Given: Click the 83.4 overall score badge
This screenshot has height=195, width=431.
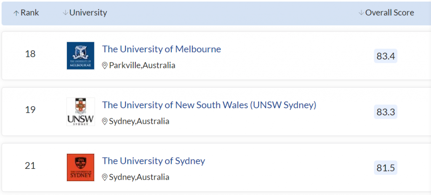Looking at the screenshot, I should tap(386, 56).
